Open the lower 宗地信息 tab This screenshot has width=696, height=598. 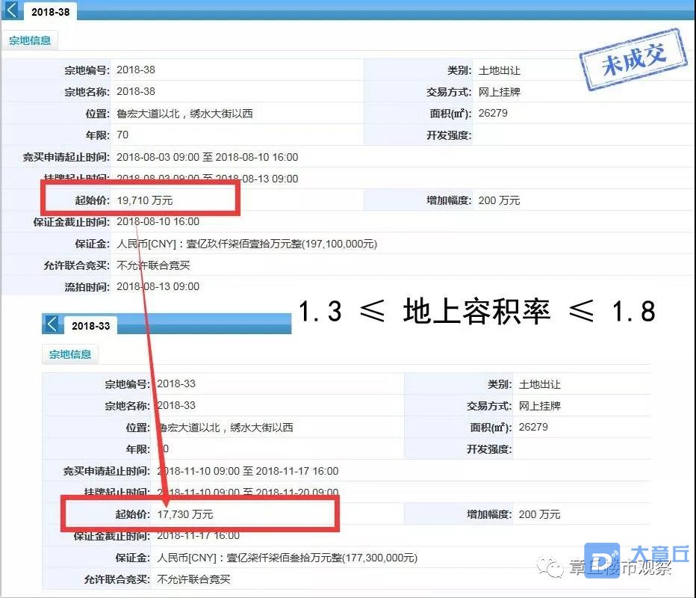[70, 354]
